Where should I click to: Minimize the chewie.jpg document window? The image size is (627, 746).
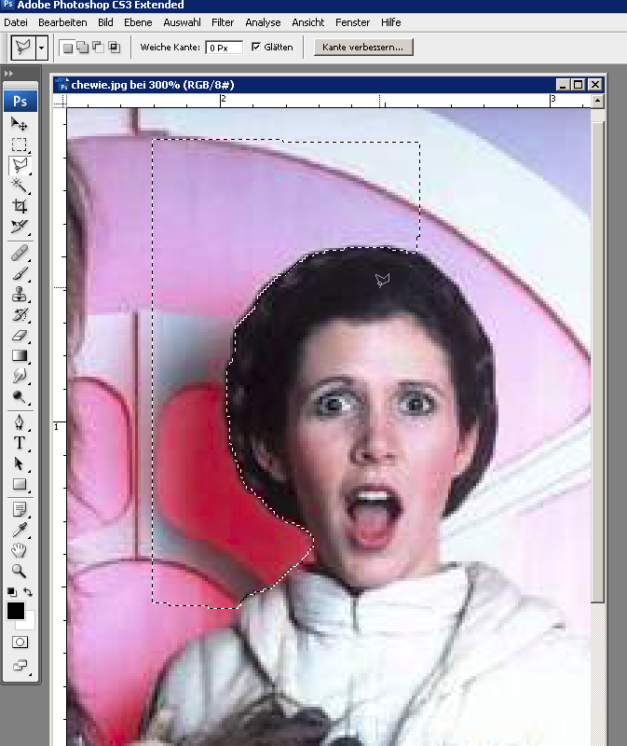563,85
